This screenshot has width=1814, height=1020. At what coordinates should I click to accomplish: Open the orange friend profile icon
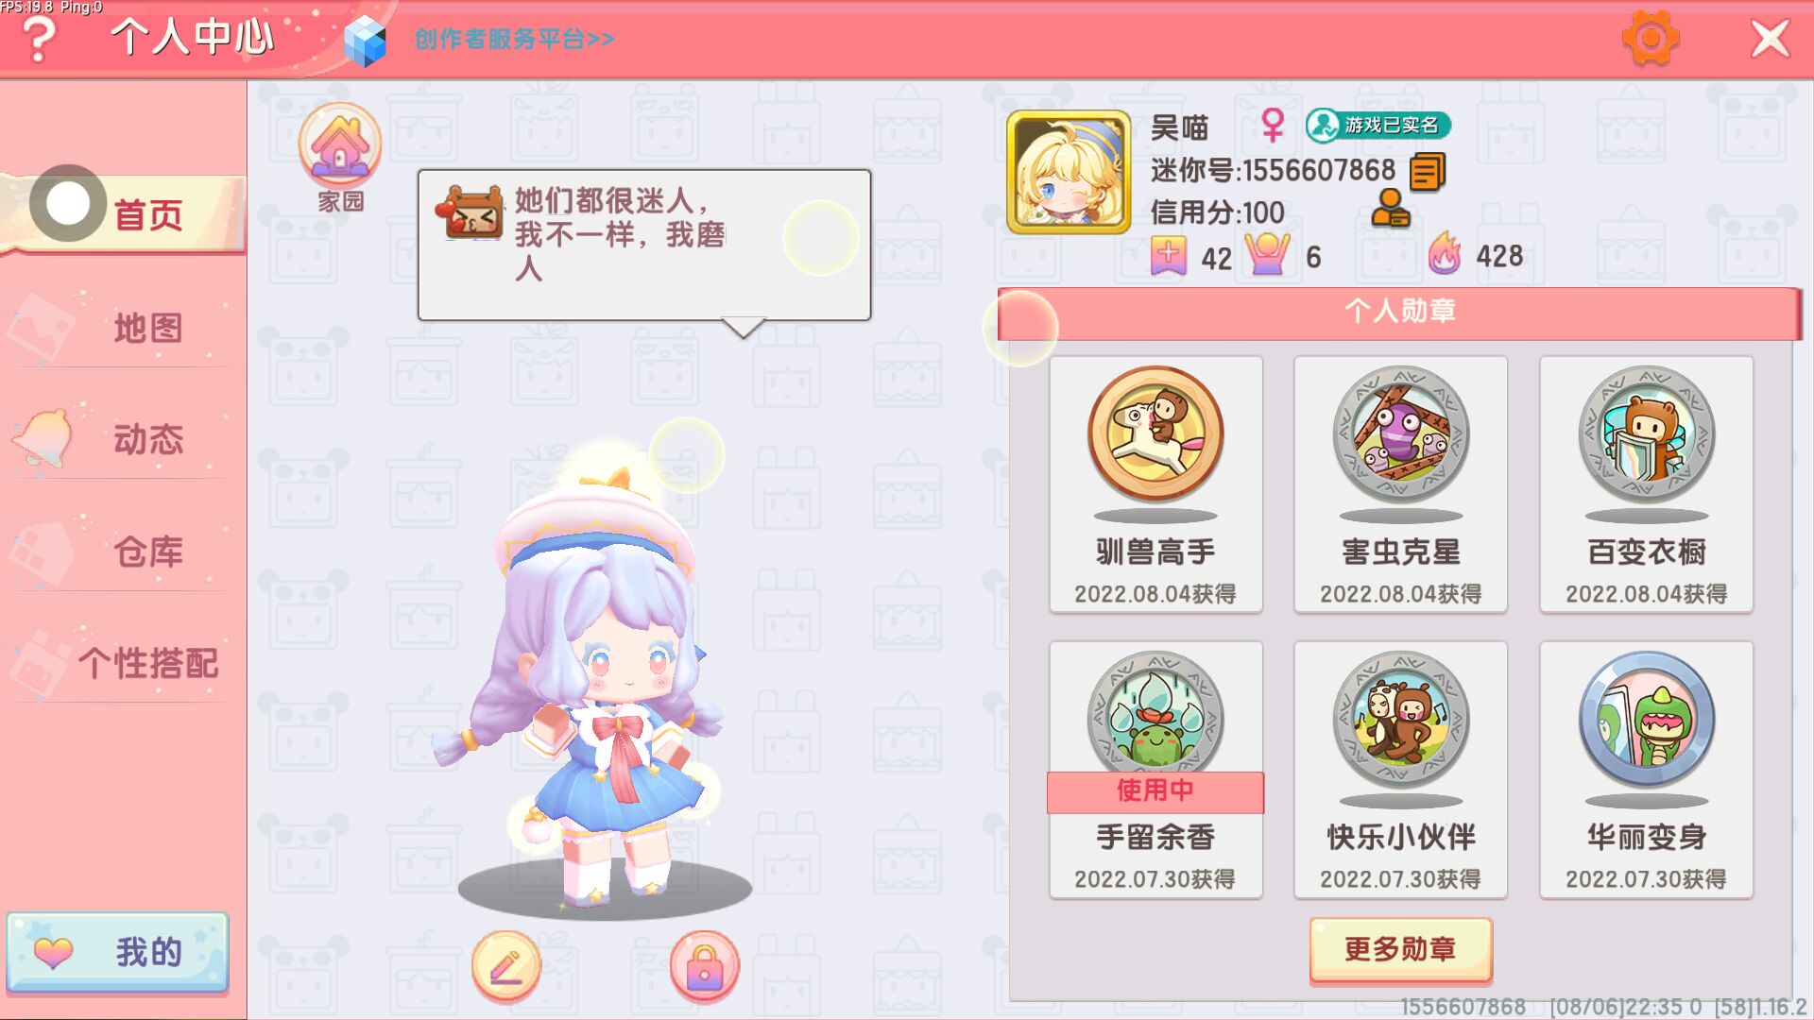pyautogui.click(x=1391, y=209)
